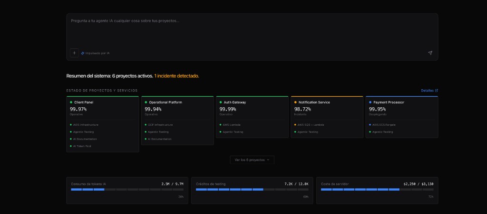Click the Estado de proyectos y servicios heading
The width and height of the screenshot is (487, 214).
coord(102,91)
